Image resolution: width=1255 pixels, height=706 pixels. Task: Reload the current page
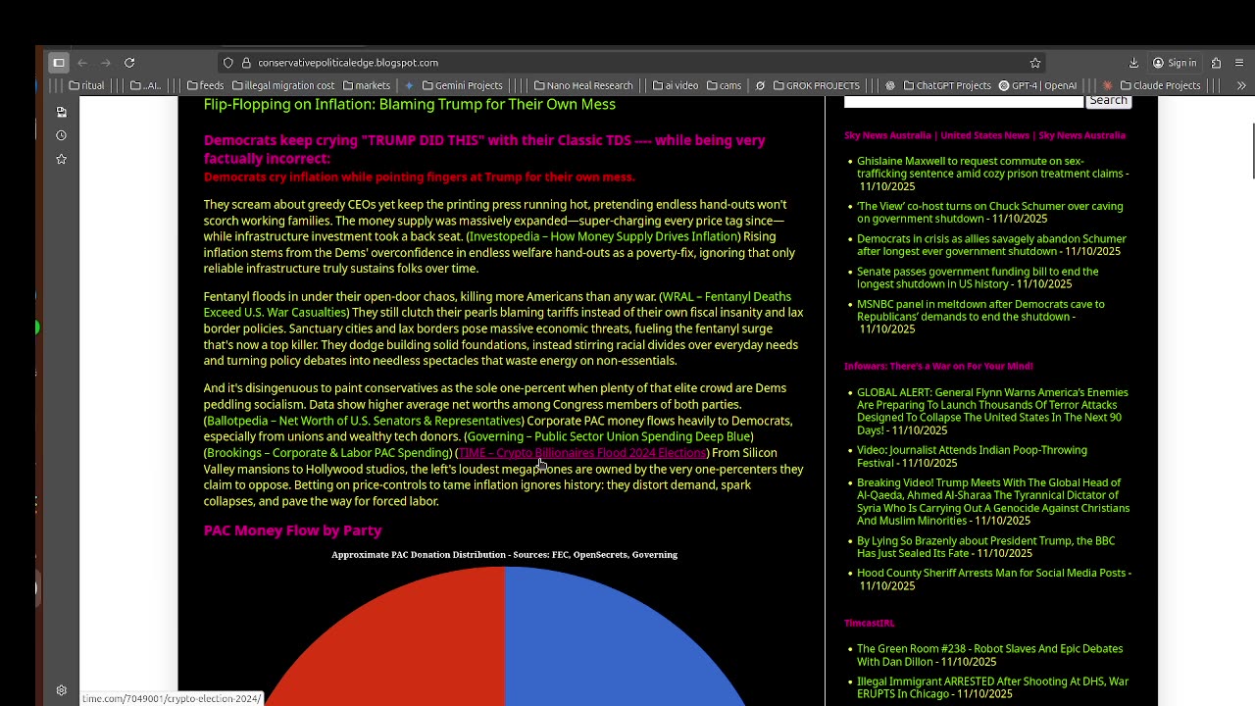coord(129,63)
